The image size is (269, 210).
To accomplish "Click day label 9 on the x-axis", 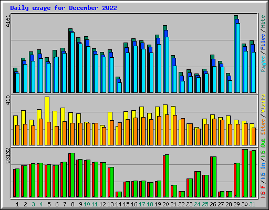I will 80,204.
